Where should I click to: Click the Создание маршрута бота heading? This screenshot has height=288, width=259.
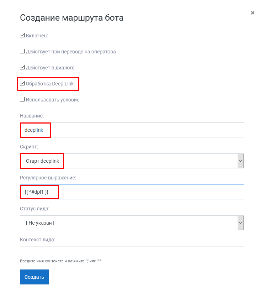coord(72,18)
